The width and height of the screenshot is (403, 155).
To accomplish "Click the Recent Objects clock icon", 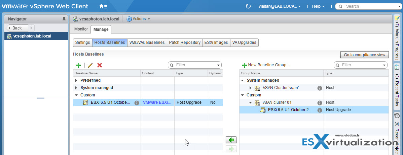I will click(x=397, y=115).
